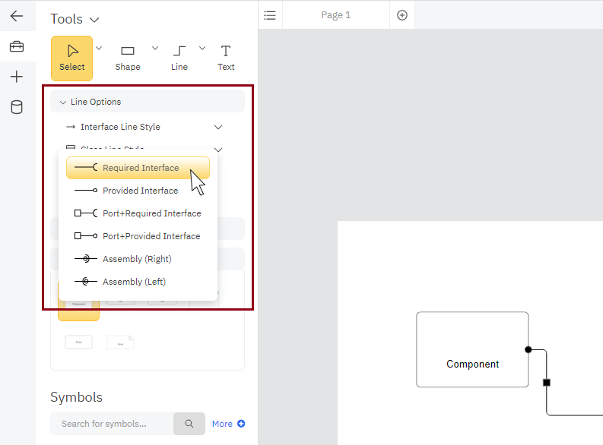Collapse the Line Options section
Screen dimensions: 603x445
pyautogui.click(x=63, y=102)
